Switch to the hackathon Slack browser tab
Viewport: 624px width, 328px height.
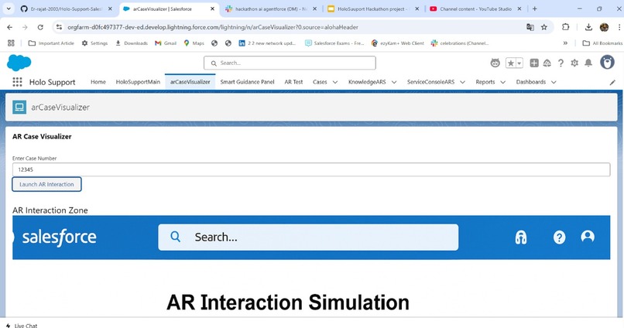(x=271, y=9)
